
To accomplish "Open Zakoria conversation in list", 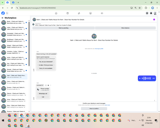I will 14,94.
